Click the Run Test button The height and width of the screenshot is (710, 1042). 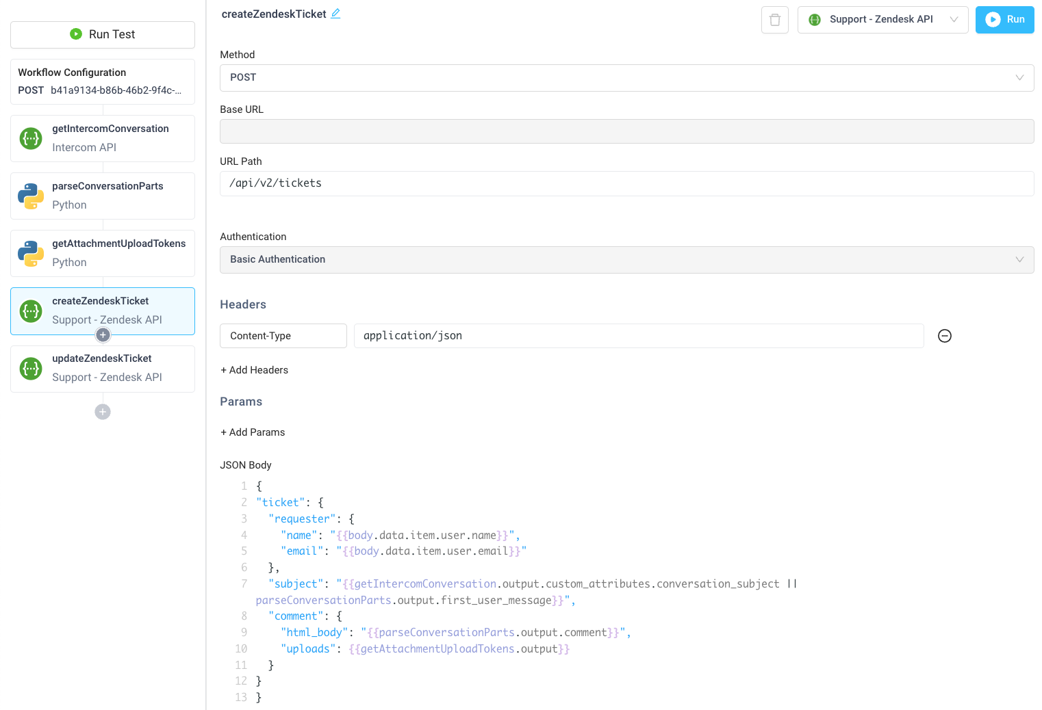click(x=102, y=34)
